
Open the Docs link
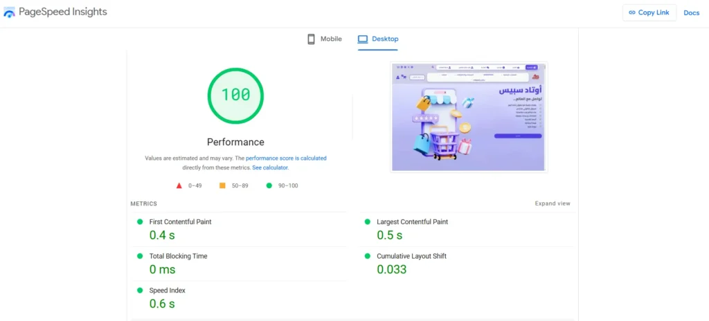[691, 12]
